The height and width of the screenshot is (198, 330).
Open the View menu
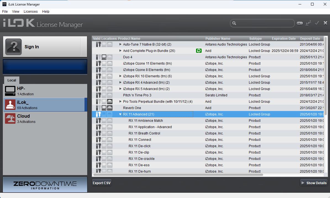pos(15,12)
